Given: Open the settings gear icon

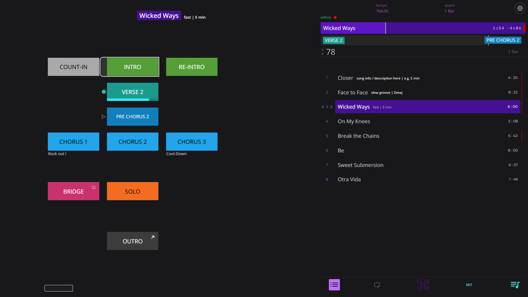Looking at the screenshot, I should [520, 8].
